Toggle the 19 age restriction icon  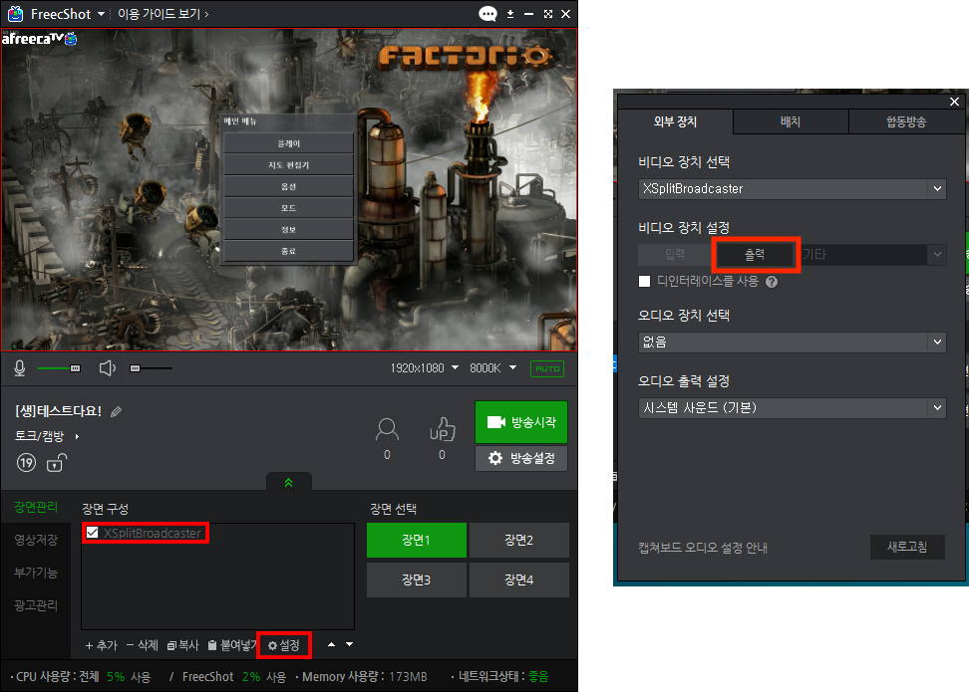(x=26, y=462)
